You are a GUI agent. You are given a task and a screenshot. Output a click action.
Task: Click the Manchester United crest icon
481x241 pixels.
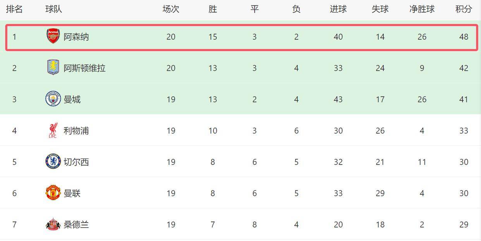(x=53, y=193)
